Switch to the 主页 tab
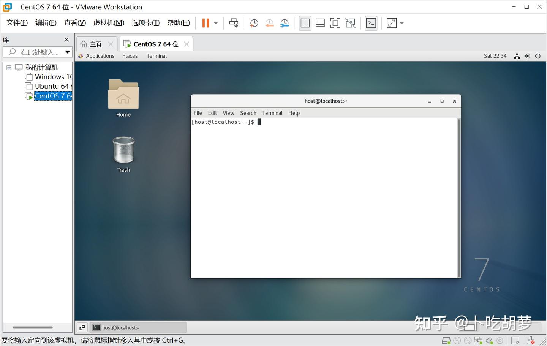Image resolution: width=547 pixels, height=346 pixels. tap(94, 44)
